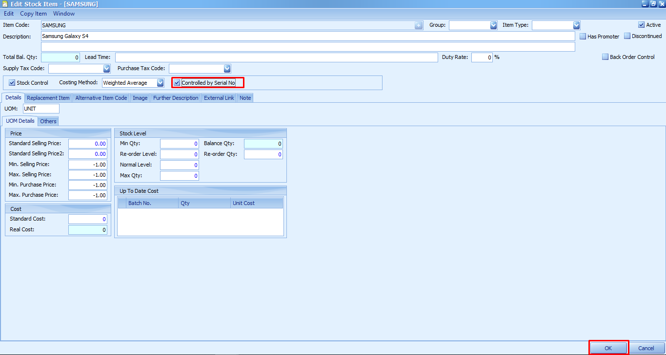Open the Alternative Item Code tab
666x355 pixels.
(x=101, y=98)
